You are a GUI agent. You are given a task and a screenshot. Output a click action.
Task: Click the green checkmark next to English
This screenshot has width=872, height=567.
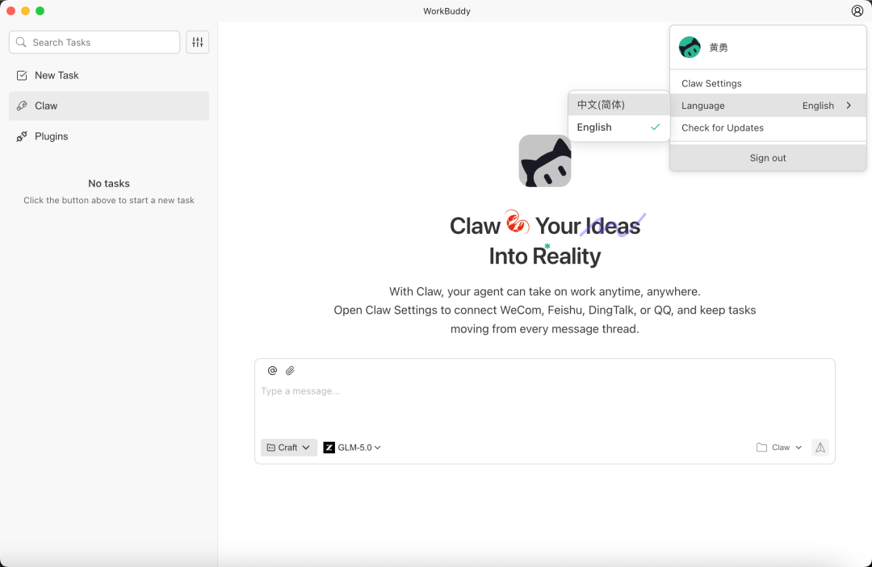pyautogui.click(x=655, y=127)
